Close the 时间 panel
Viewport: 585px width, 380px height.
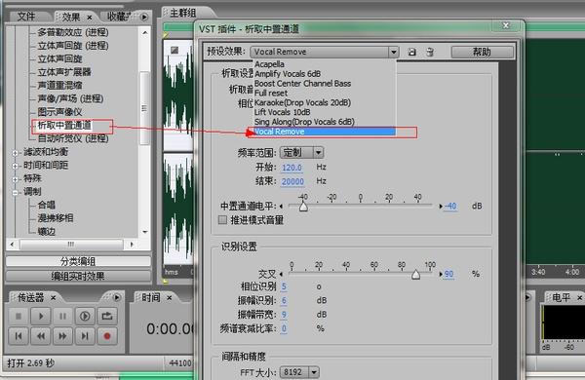[169, 297]
